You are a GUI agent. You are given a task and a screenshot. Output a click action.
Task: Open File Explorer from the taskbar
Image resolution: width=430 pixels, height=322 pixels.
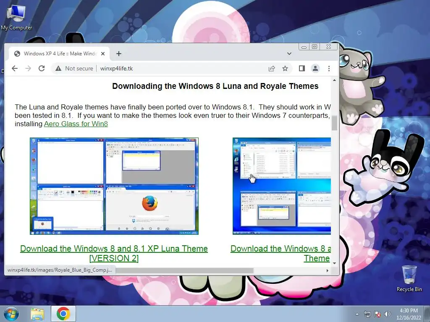37,314
